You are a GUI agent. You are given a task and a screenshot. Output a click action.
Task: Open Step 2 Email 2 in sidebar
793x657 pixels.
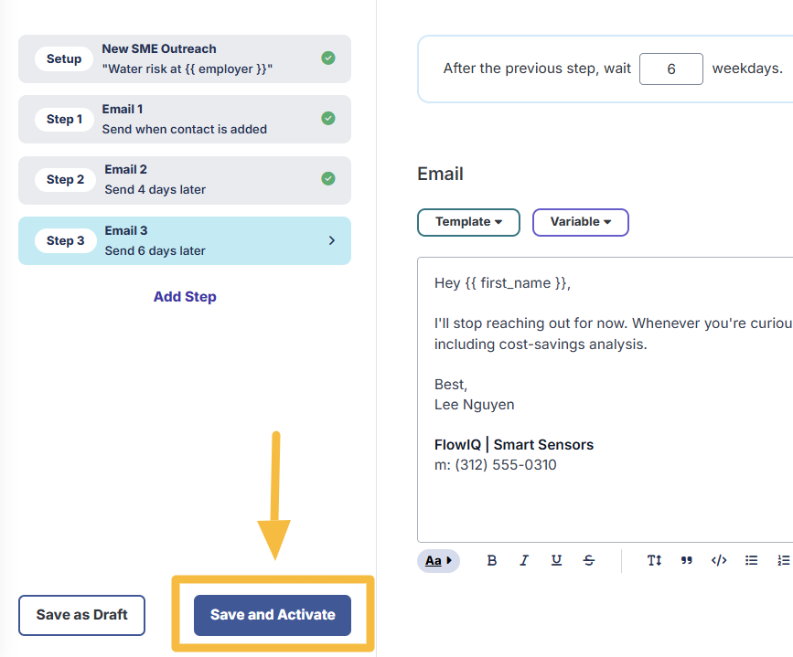184,180
